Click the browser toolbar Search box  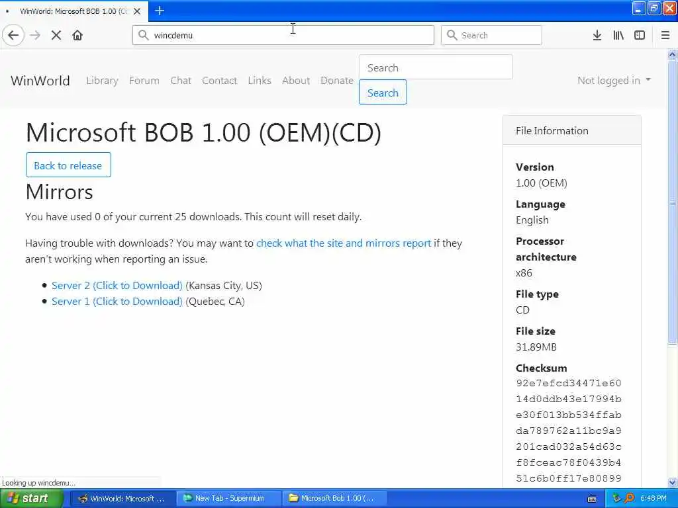[491, 35]
